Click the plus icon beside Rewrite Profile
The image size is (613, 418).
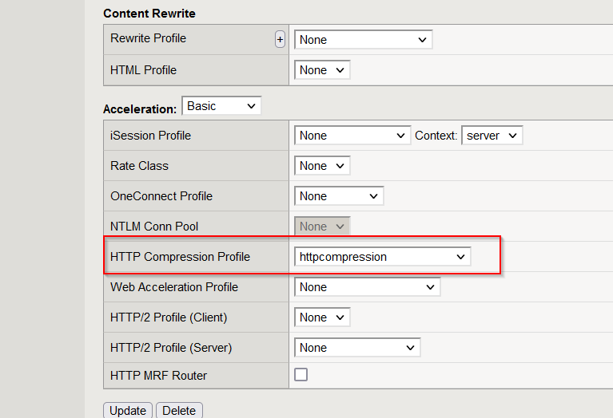click(280, 39)
